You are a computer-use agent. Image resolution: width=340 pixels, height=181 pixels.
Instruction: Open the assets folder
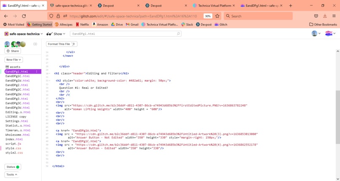13,67
